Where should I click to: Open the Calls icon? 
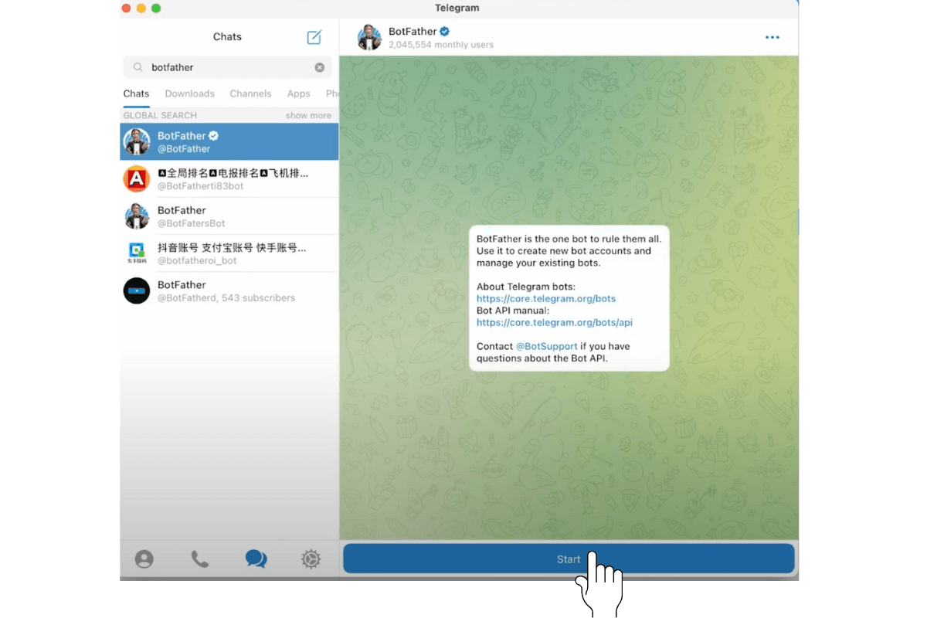(x=200, y=559)
